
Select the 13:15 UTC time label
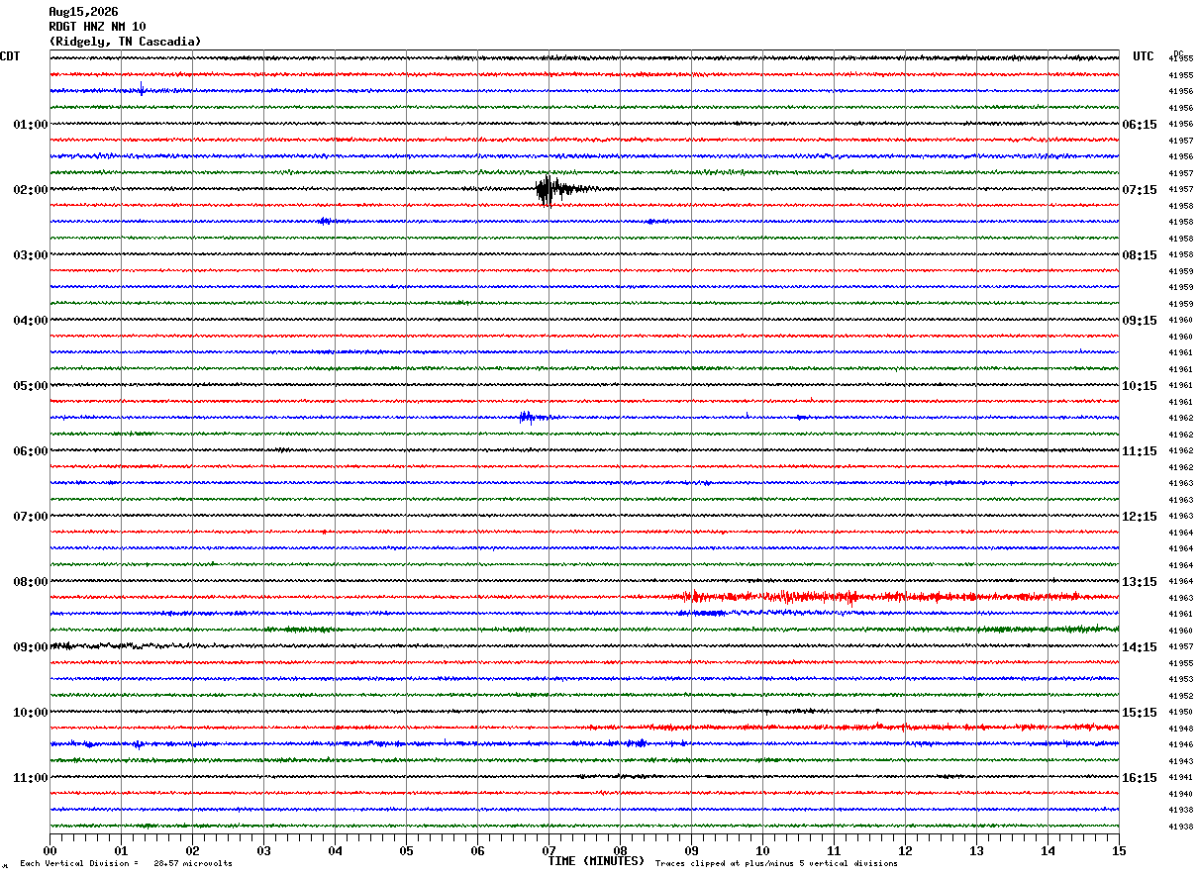pyautogui.click(x=1139, y=582)
